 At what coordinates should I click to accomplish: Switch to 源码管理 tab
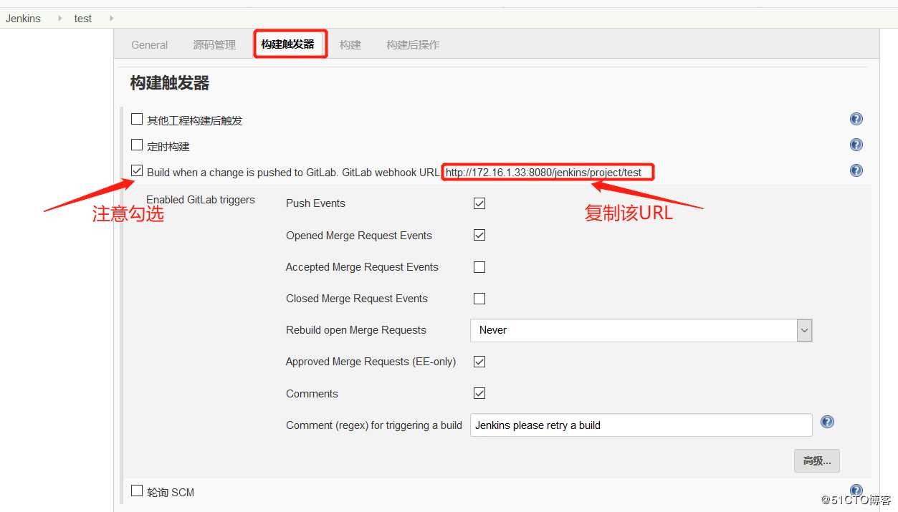point(214,44)
